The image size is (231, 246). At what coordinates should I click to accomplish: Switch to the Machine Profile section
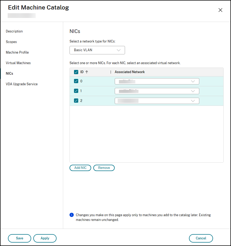[x=17, y=52]
